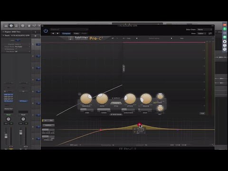Click the Attack knob

click(x=130, y=99)
